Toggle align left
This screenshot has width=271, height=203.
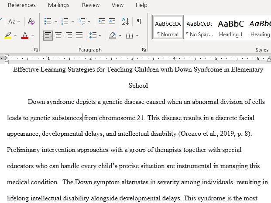[48, 35]
